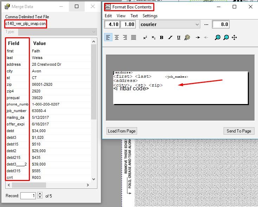Click the <endorse> tag in preview
The height and width of the screenshot is (207, 258).
click(x=123, y=72)
